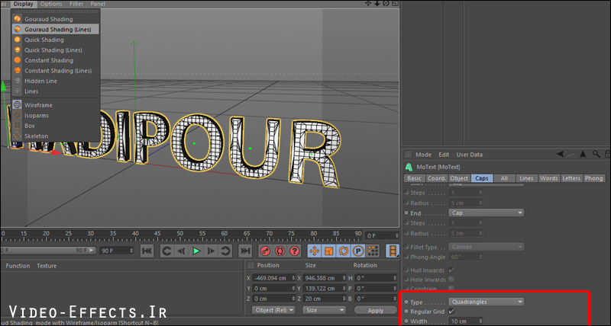Image resolution: width=611 pixels, height=326 pixels.
Task: Go to end of timeline
Action: click(245, 251)
